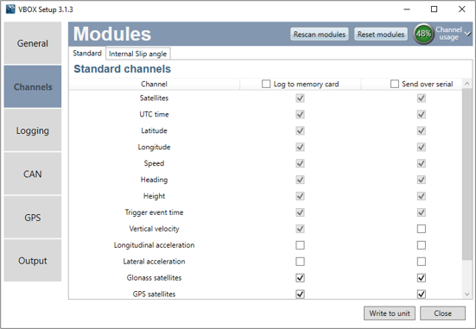Uncheck serial output for Glonass satellites
Viewport: 476px width, 329px height.
pos(421,278)
